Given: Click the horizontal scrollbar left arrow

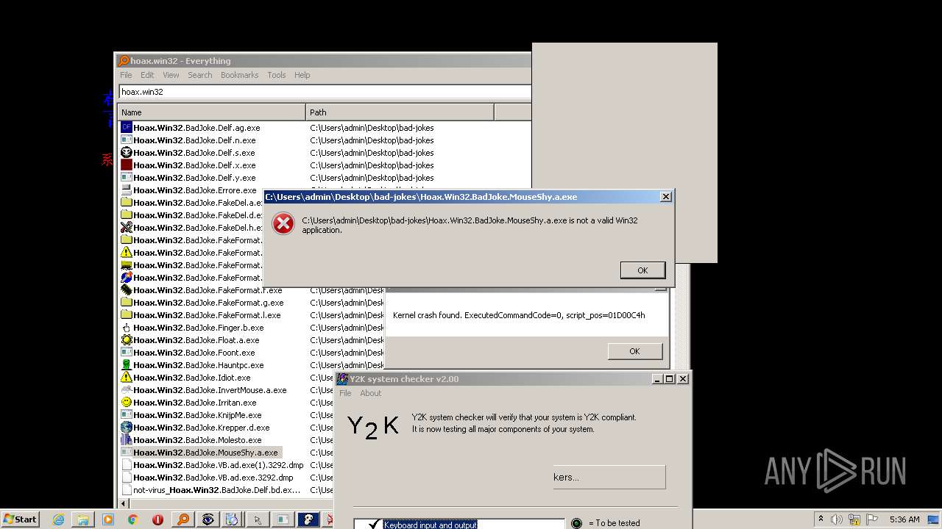Looking at the screenshot, I should coord(123,503).
